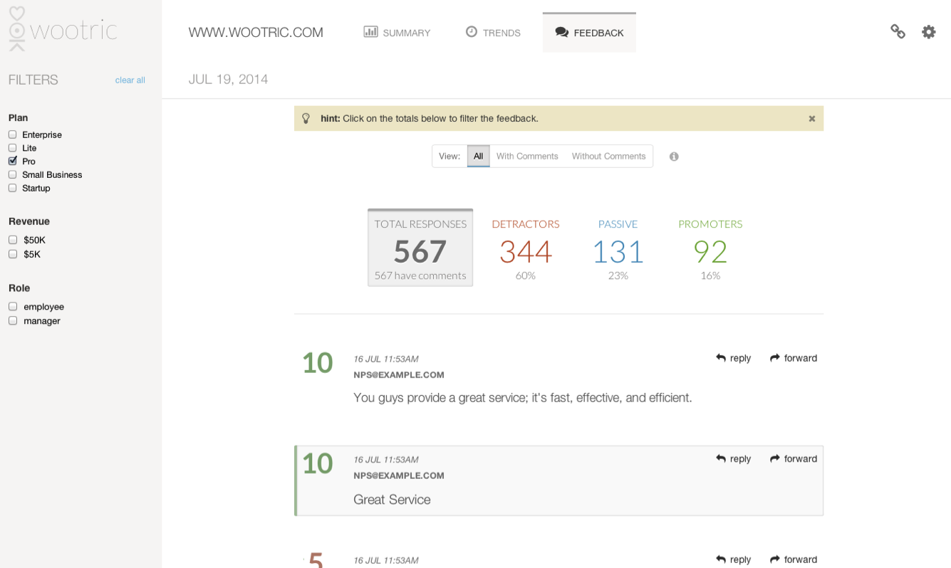Click the WWW.WOOTRIC.COM site title
The width and height of the screenshot is (951, 568).
click(256, 33)
